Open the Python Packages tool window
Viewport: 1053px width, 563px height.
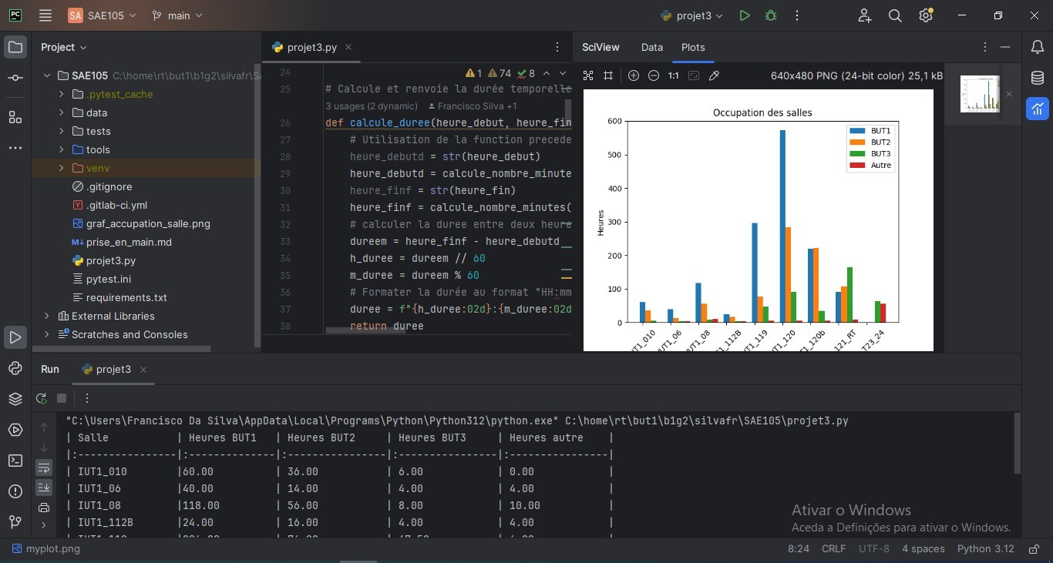point(15,399)
